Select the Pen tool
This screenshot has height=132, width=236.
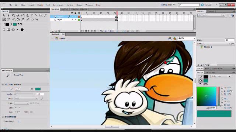pos(27,15)
